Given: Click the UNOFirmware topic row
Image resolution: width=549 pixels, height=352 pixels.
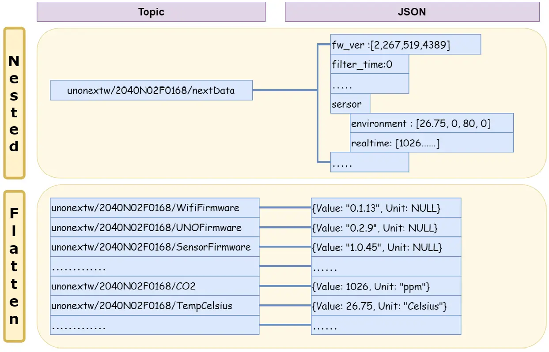Looking at the screenshot, I should 155,228.
